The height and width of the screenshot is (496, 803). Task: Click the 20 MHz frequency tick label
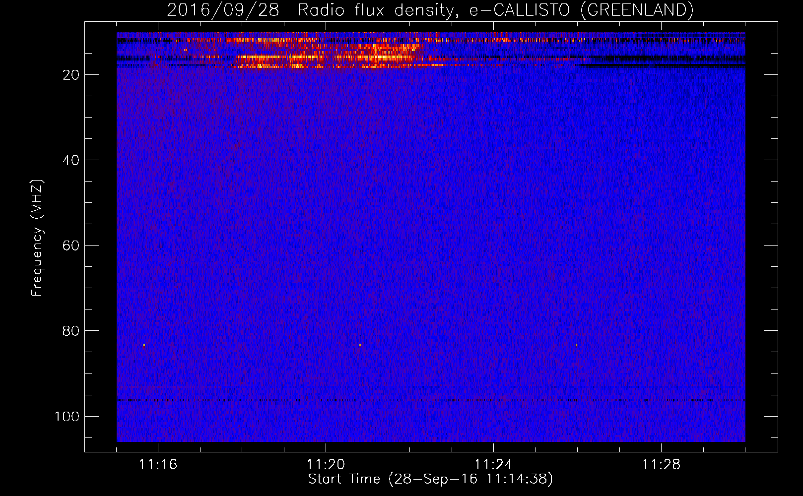click(71, 75)
